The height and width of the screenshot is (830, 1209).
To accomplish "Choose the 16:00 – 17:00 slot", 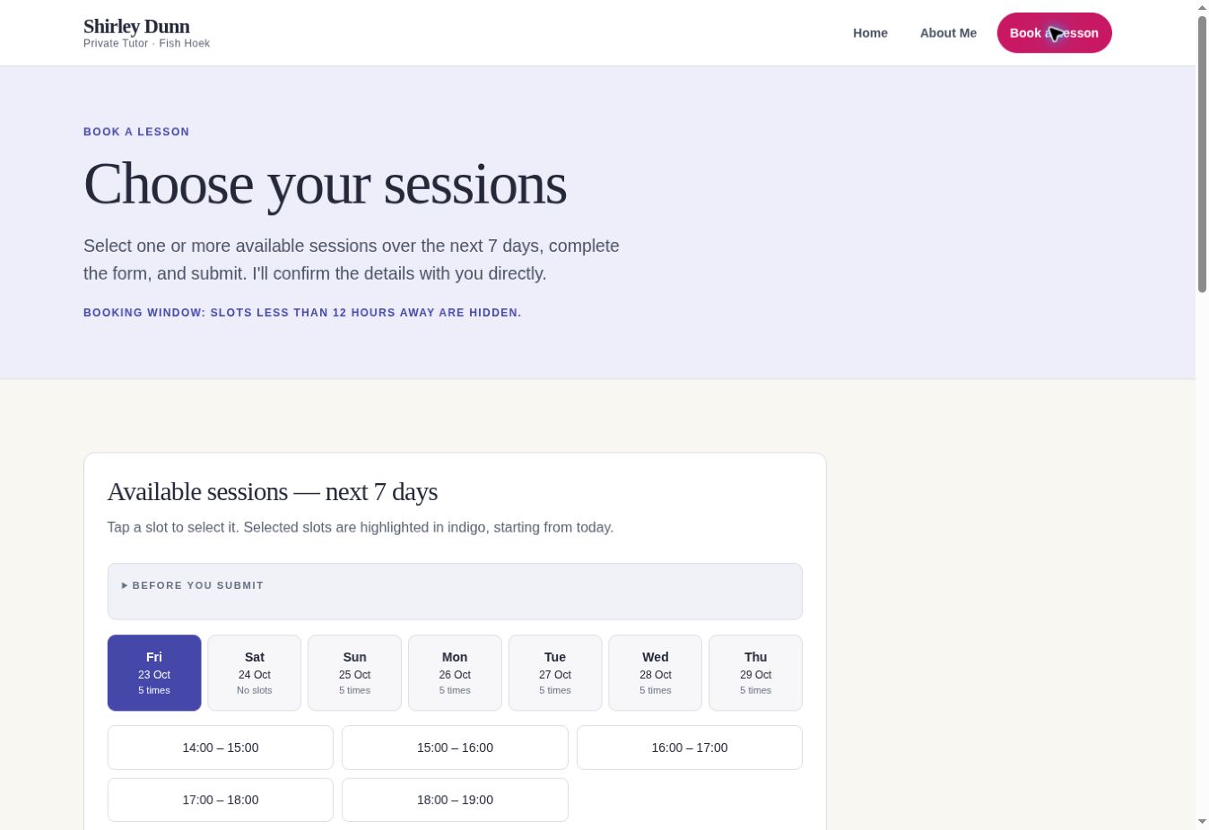I will pos(690,748).
